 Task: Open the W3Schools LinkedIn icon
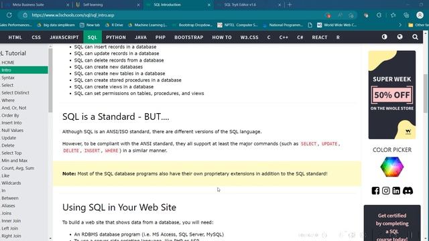click(x=396, y=191)
